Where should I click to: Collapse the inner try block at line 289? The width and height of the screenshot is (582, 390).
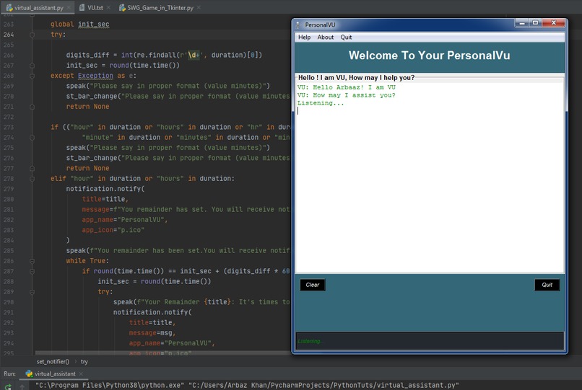click(x=32, y=292)
